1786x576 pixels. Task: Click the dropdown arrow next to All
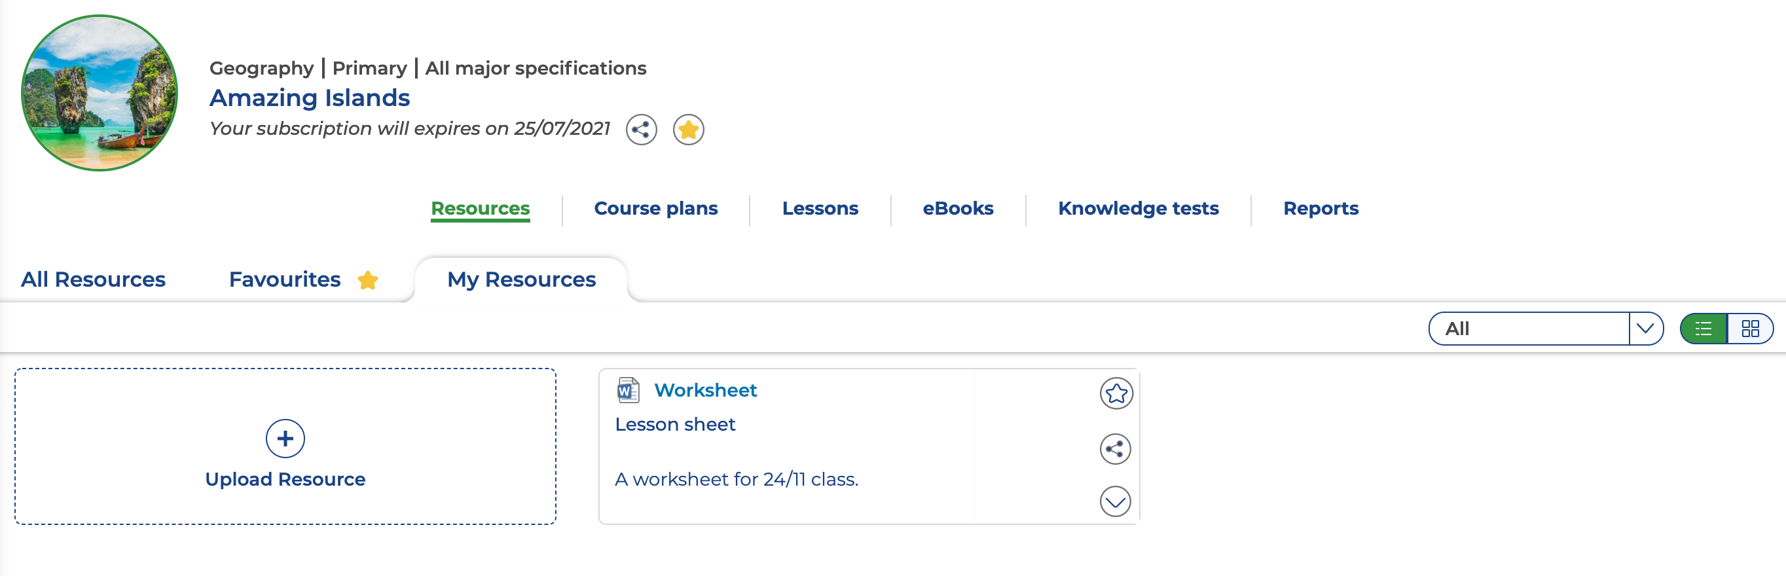pos(1645,329)
